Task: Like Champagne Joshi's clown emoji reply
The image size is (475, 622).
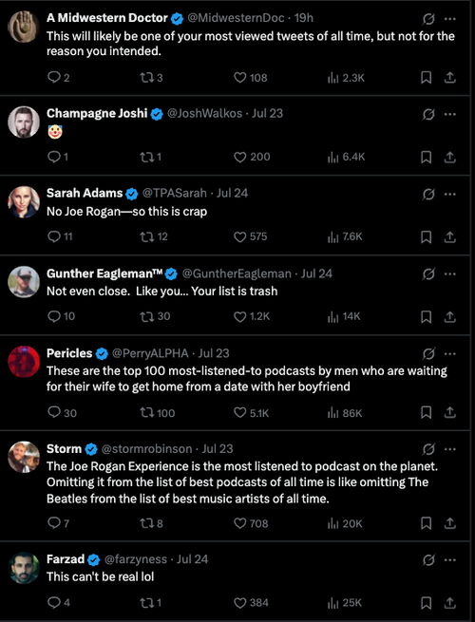Action: coord(252,157)
